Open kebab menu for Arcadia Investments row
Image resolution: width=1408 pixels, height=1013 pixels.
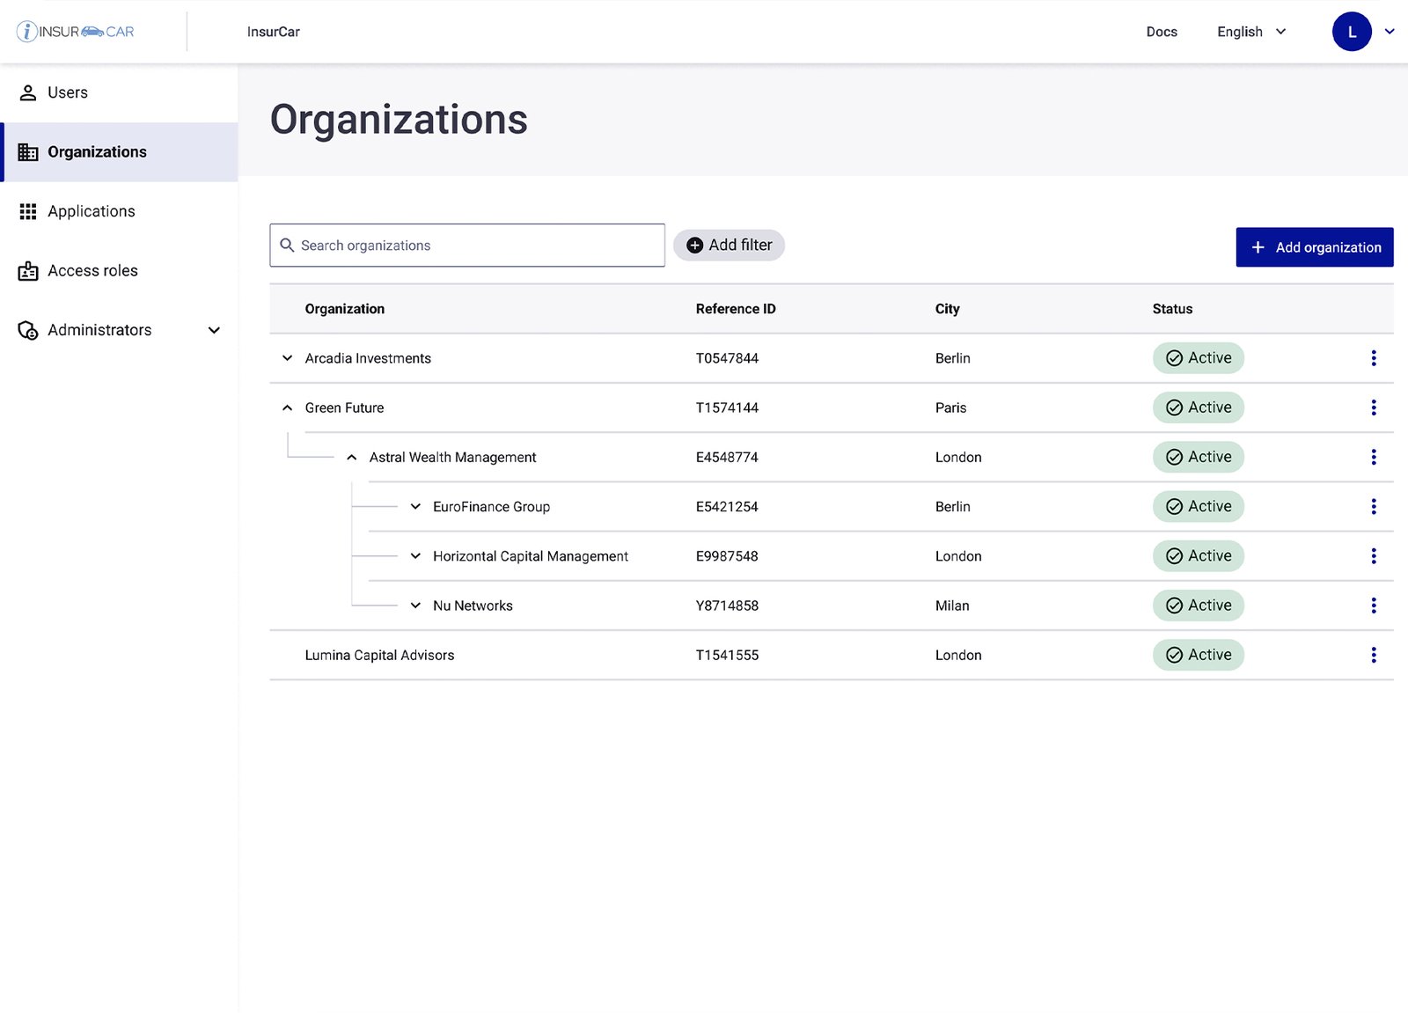[x=1373, y=358]
